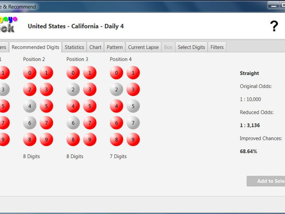Open help with the question mark icon
This screenshot has width=285, height=214.
pyautogui.click(x=274, y=26)
